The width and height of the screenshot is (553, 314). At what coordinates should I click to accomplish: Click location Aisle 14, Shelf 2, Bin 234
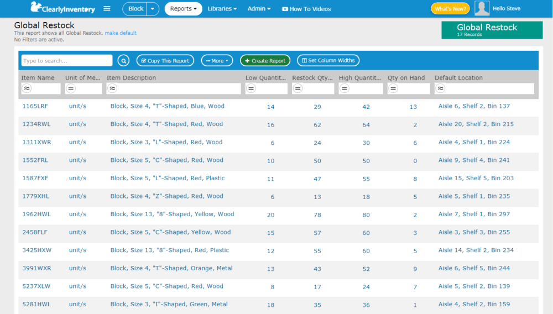coord(476,250)
